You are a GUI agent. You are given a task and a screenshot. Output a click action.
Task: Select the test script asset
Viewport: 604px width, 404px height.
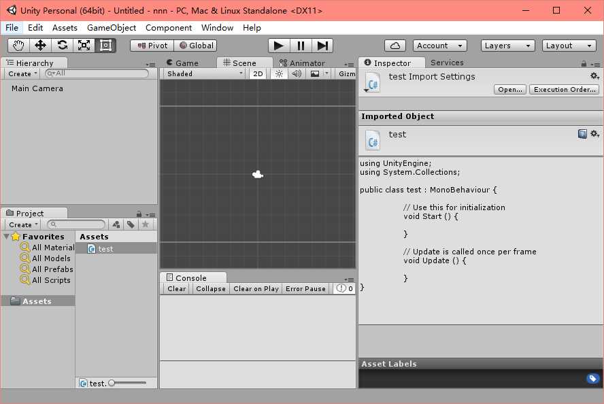click(x=116, y=249)
